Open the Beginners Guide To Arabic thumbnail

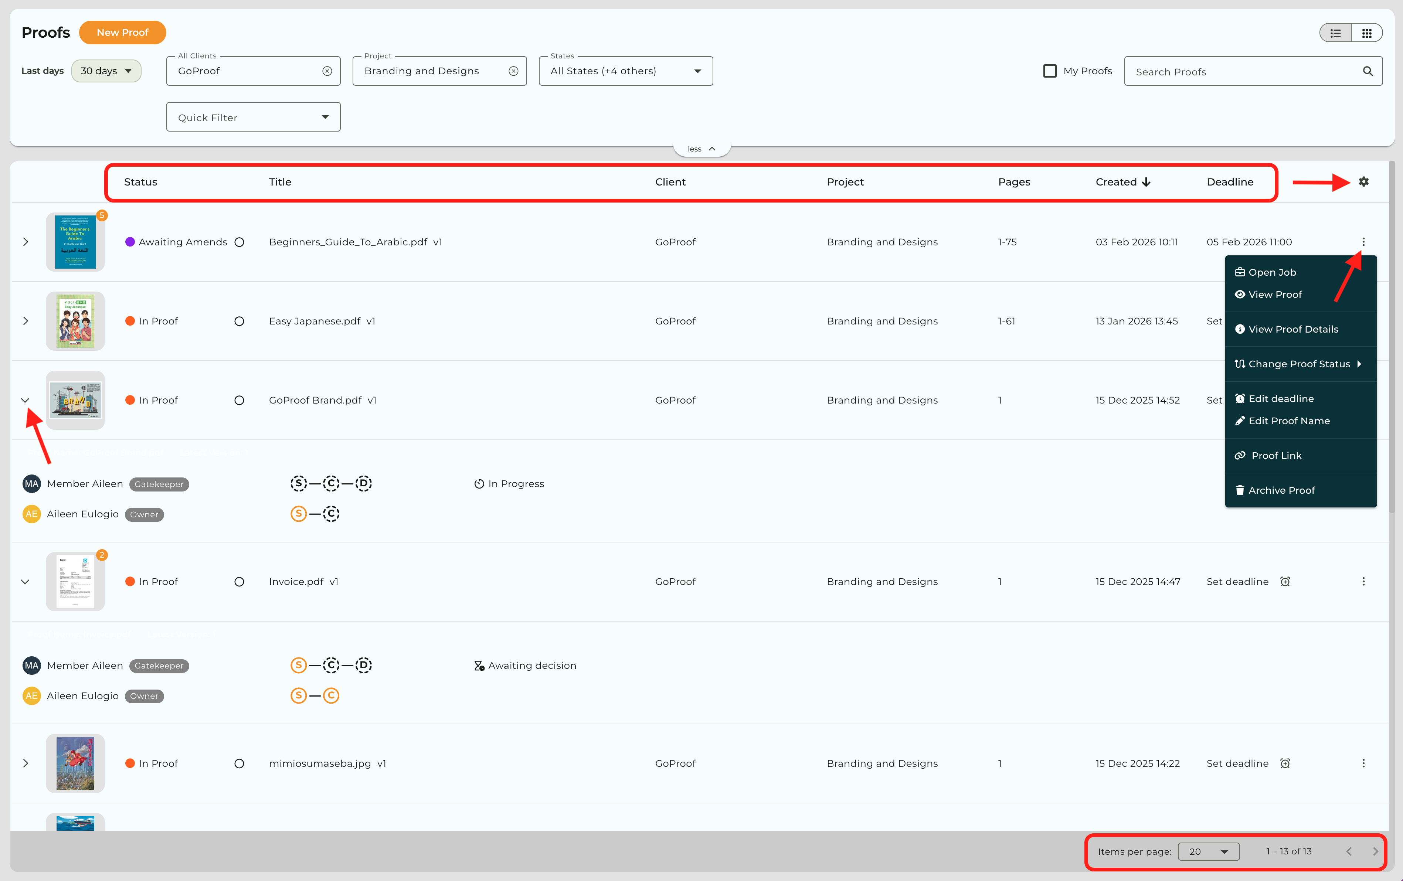[x=75, y=242]
